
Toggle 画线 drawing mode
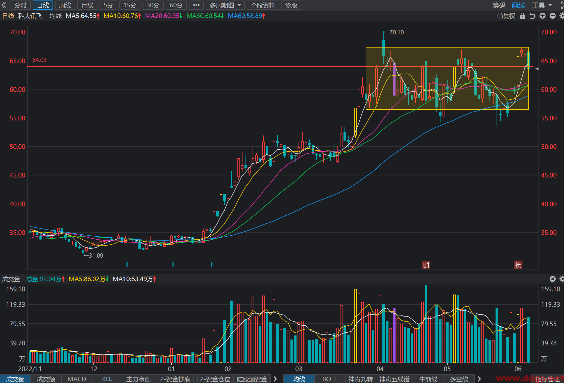click(x=518, y=5)
